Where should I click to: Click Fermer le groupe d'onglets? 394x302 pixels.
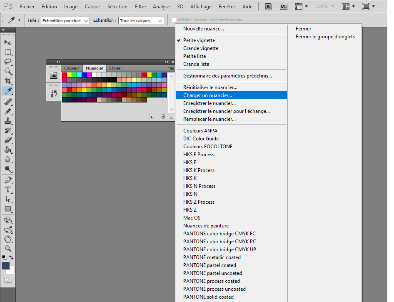click(x=325, y=37)
